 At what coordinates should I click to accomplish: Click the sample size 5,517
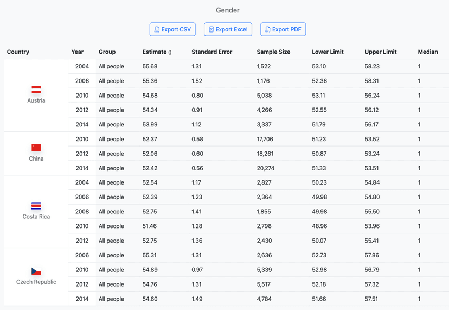tap(264, 284)
